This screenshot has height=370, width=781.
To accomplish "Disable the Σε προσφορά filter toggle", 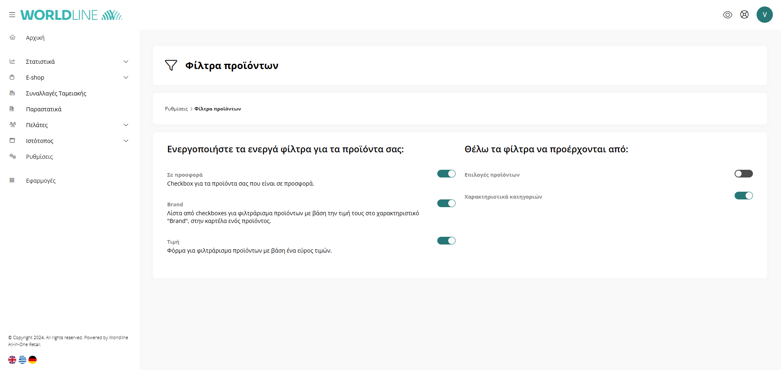I will coord(446,174).
